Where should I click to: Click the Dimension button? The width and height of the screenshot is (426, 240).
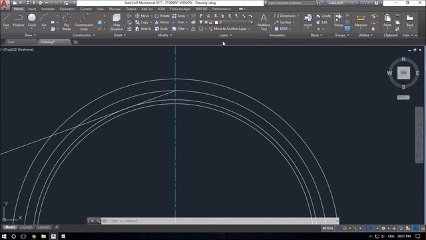pyautogui.click(x=285, y=16)
